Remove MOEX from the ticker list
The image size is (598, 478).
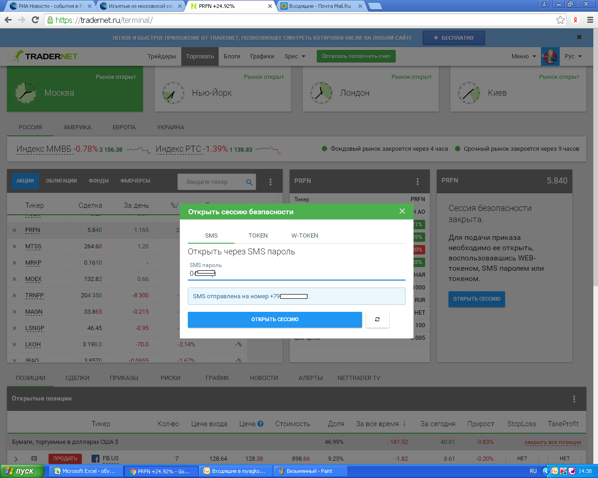pos(14,279)
